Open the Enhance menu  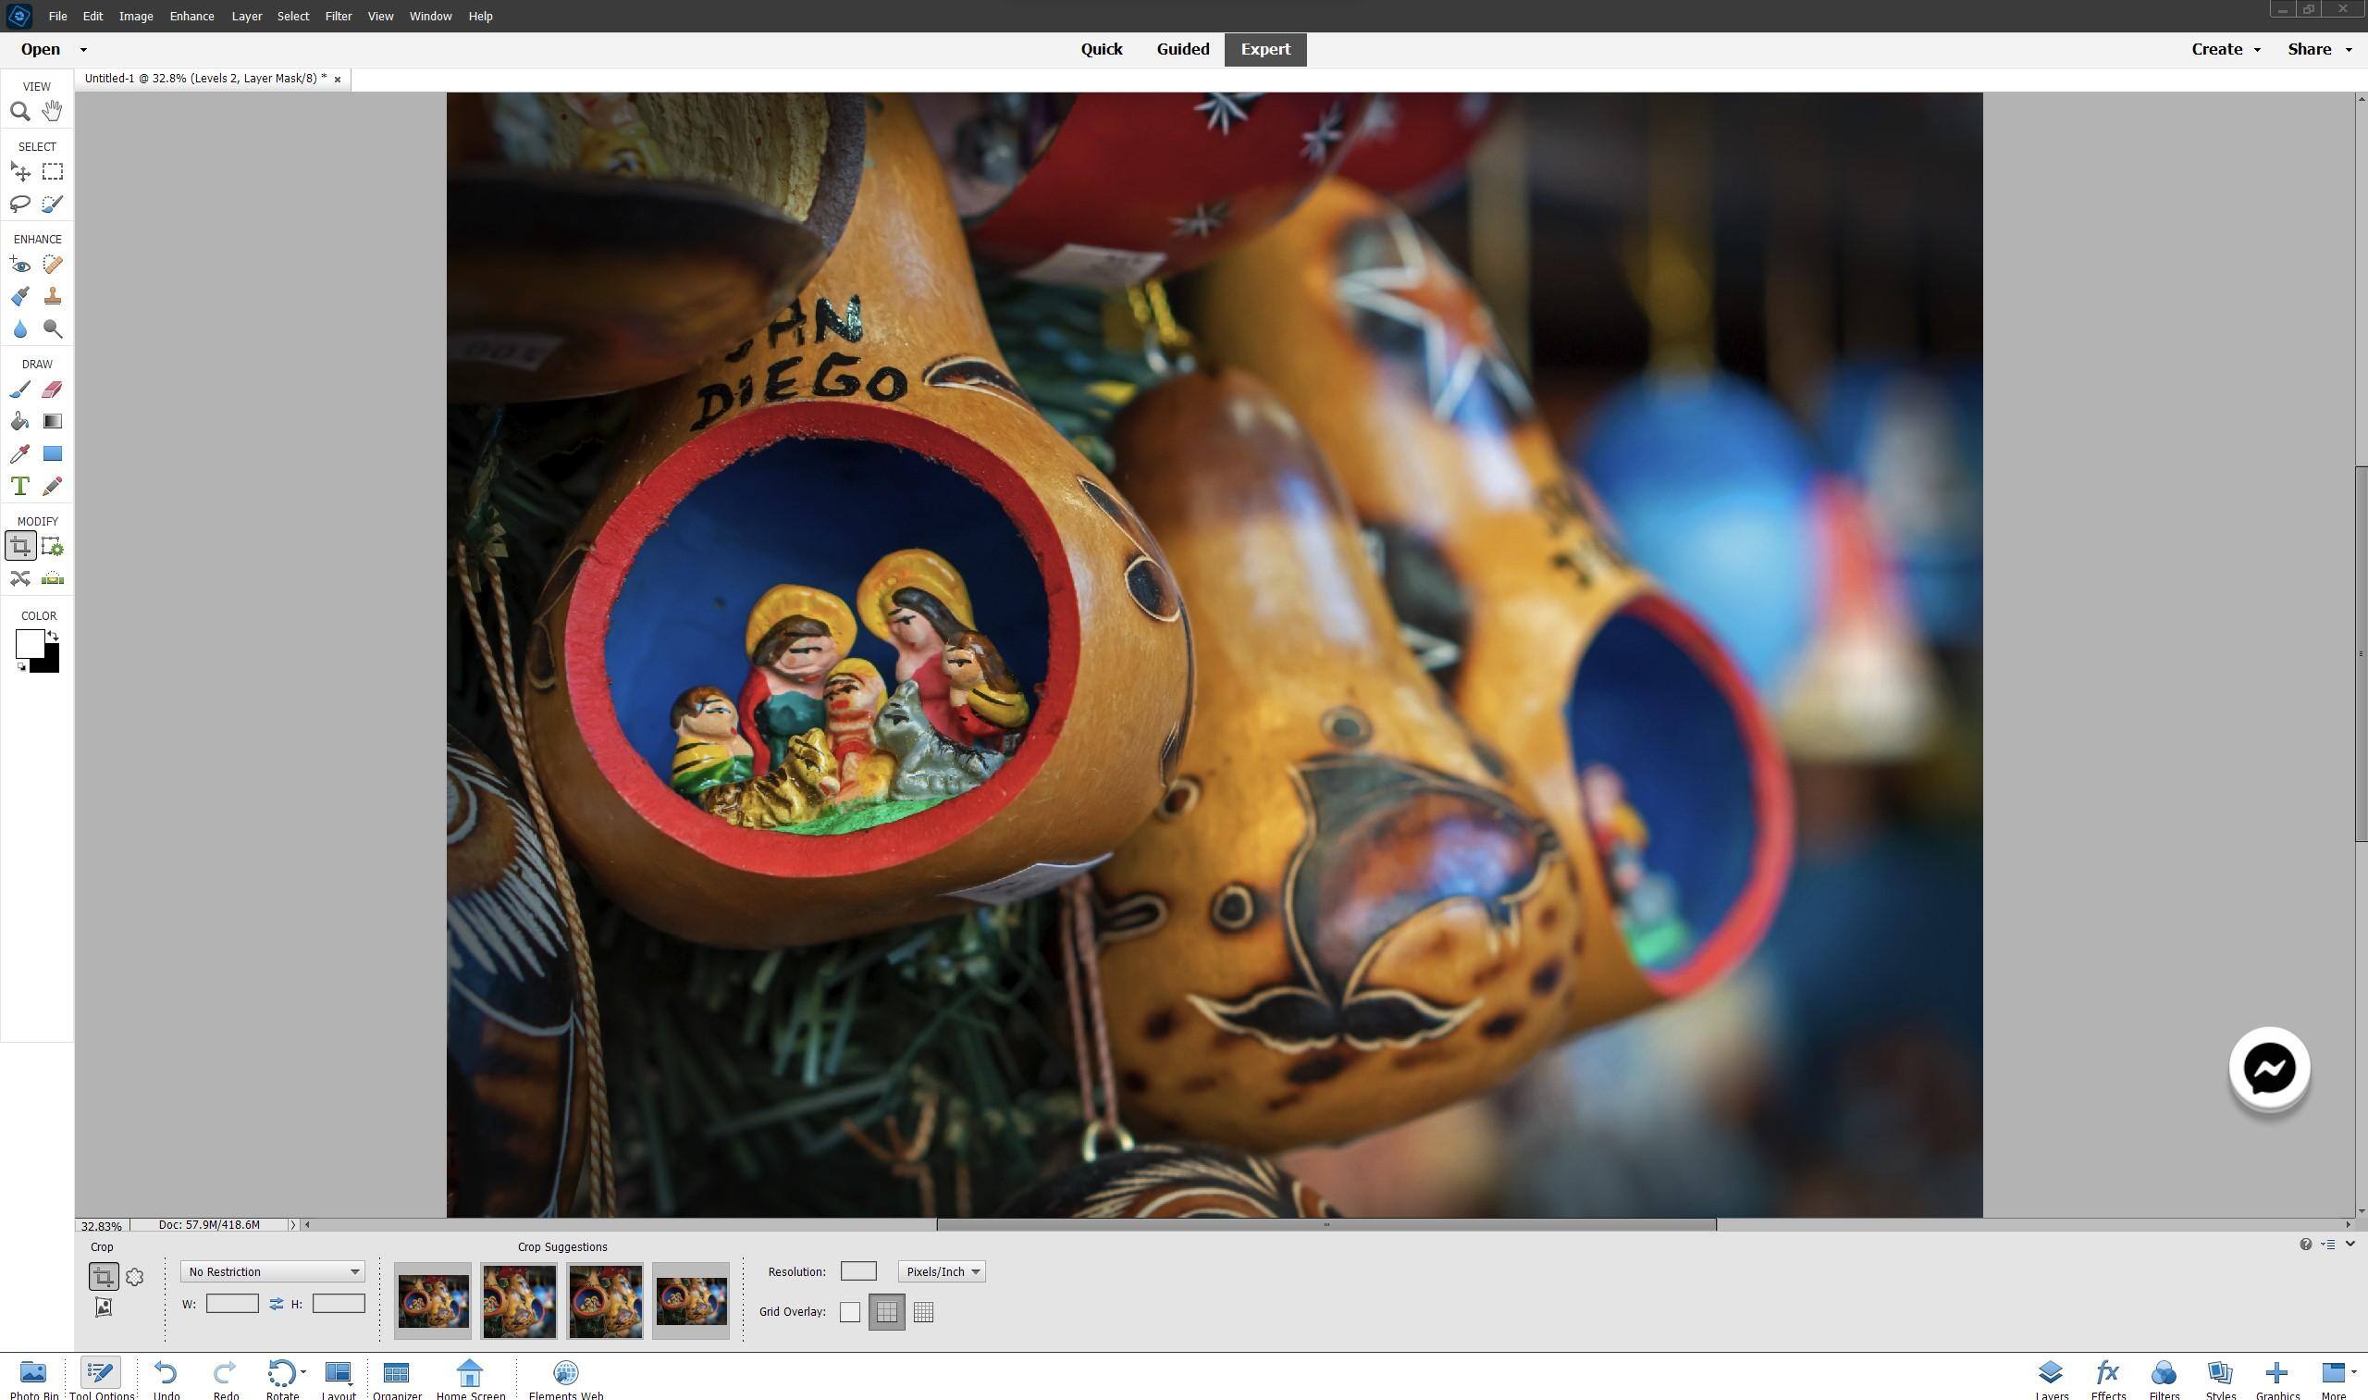(x=191, y=16)
